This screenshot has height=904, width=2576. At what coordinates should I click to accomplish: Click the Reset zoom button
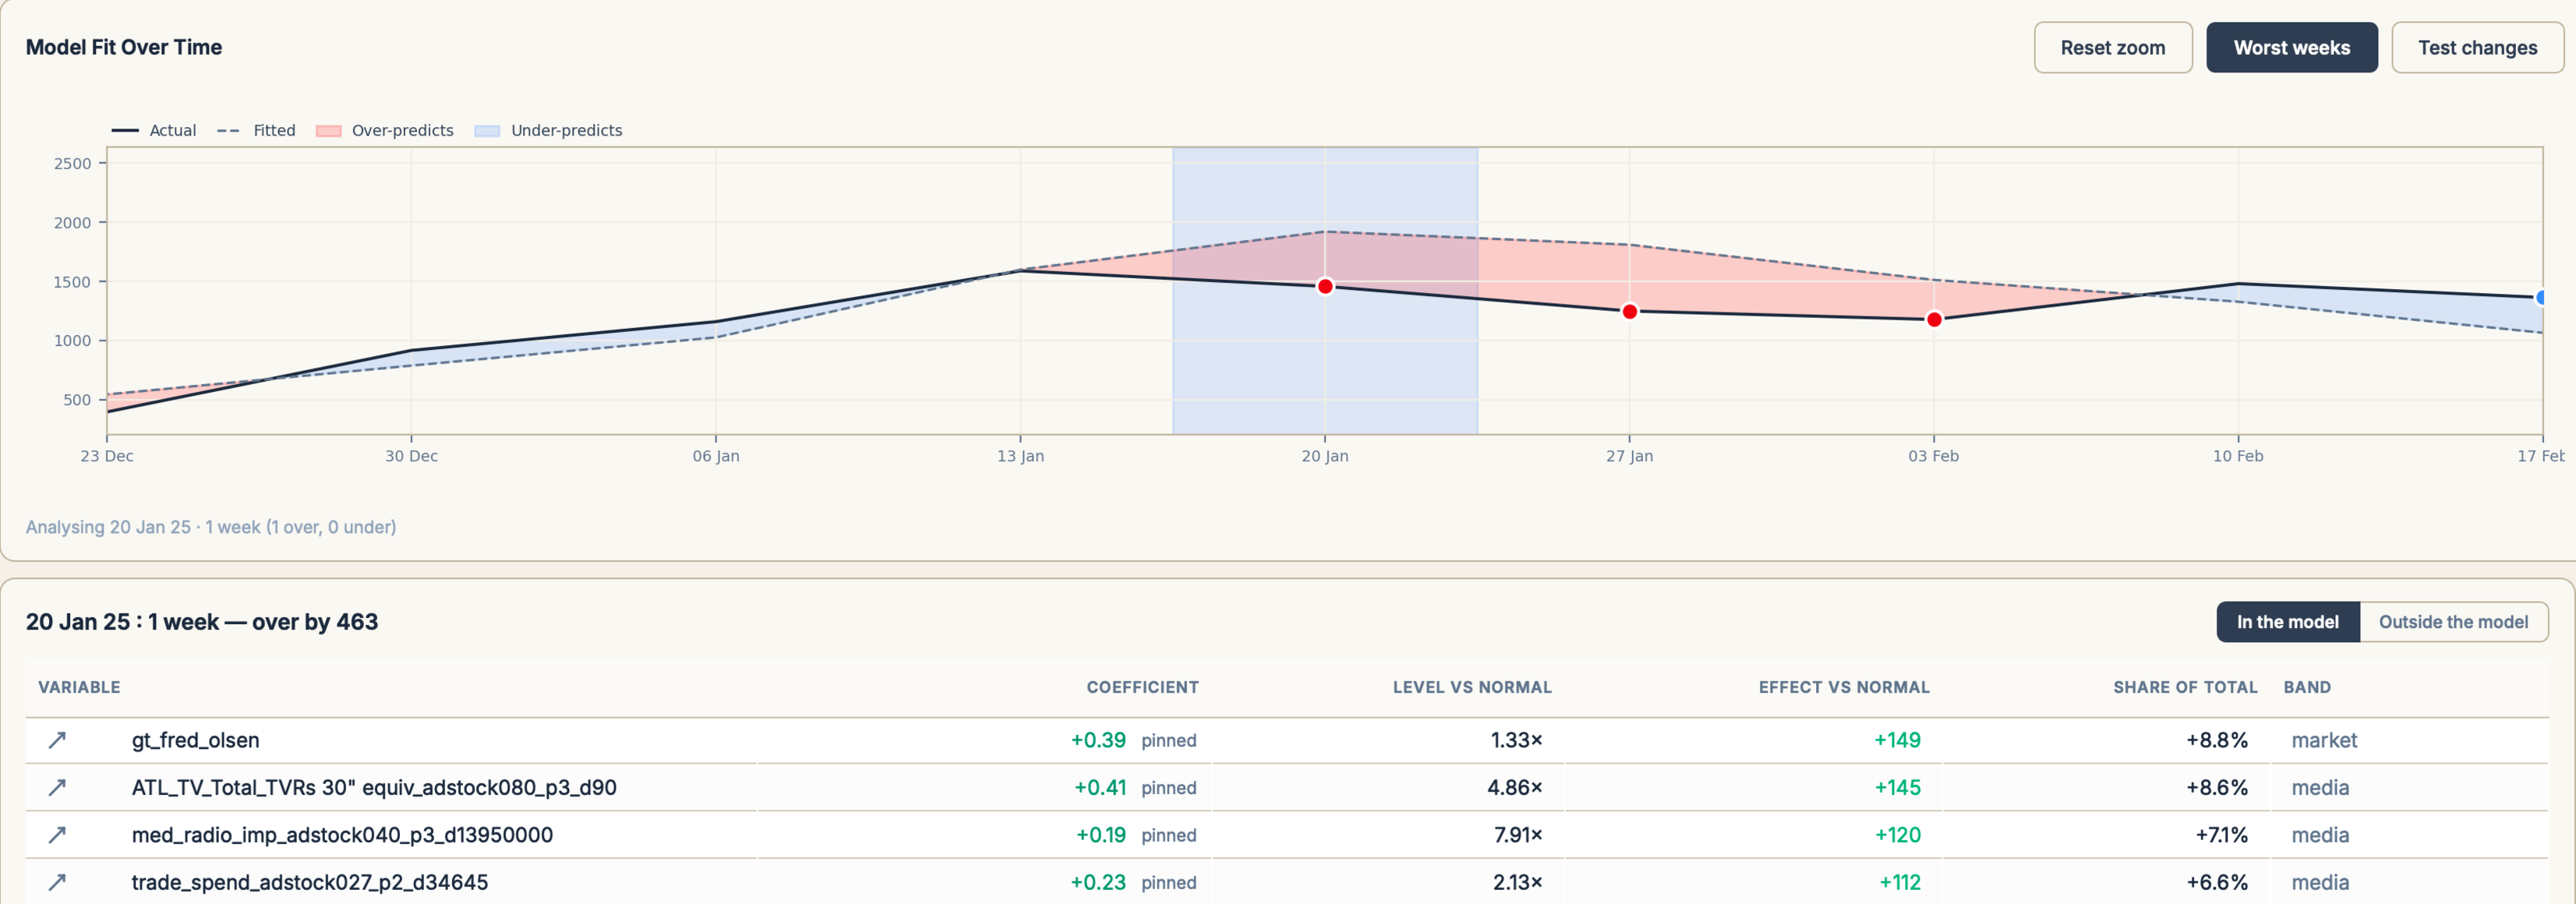pos(2112,48)
